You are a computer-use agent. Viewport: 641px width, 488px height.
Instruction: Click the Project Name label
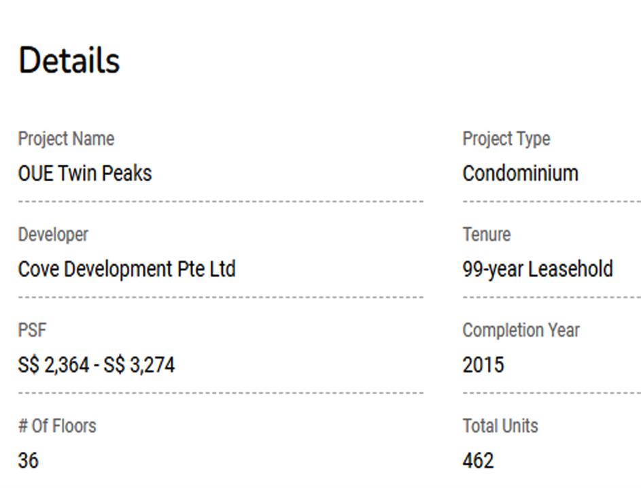coord(66,139)
